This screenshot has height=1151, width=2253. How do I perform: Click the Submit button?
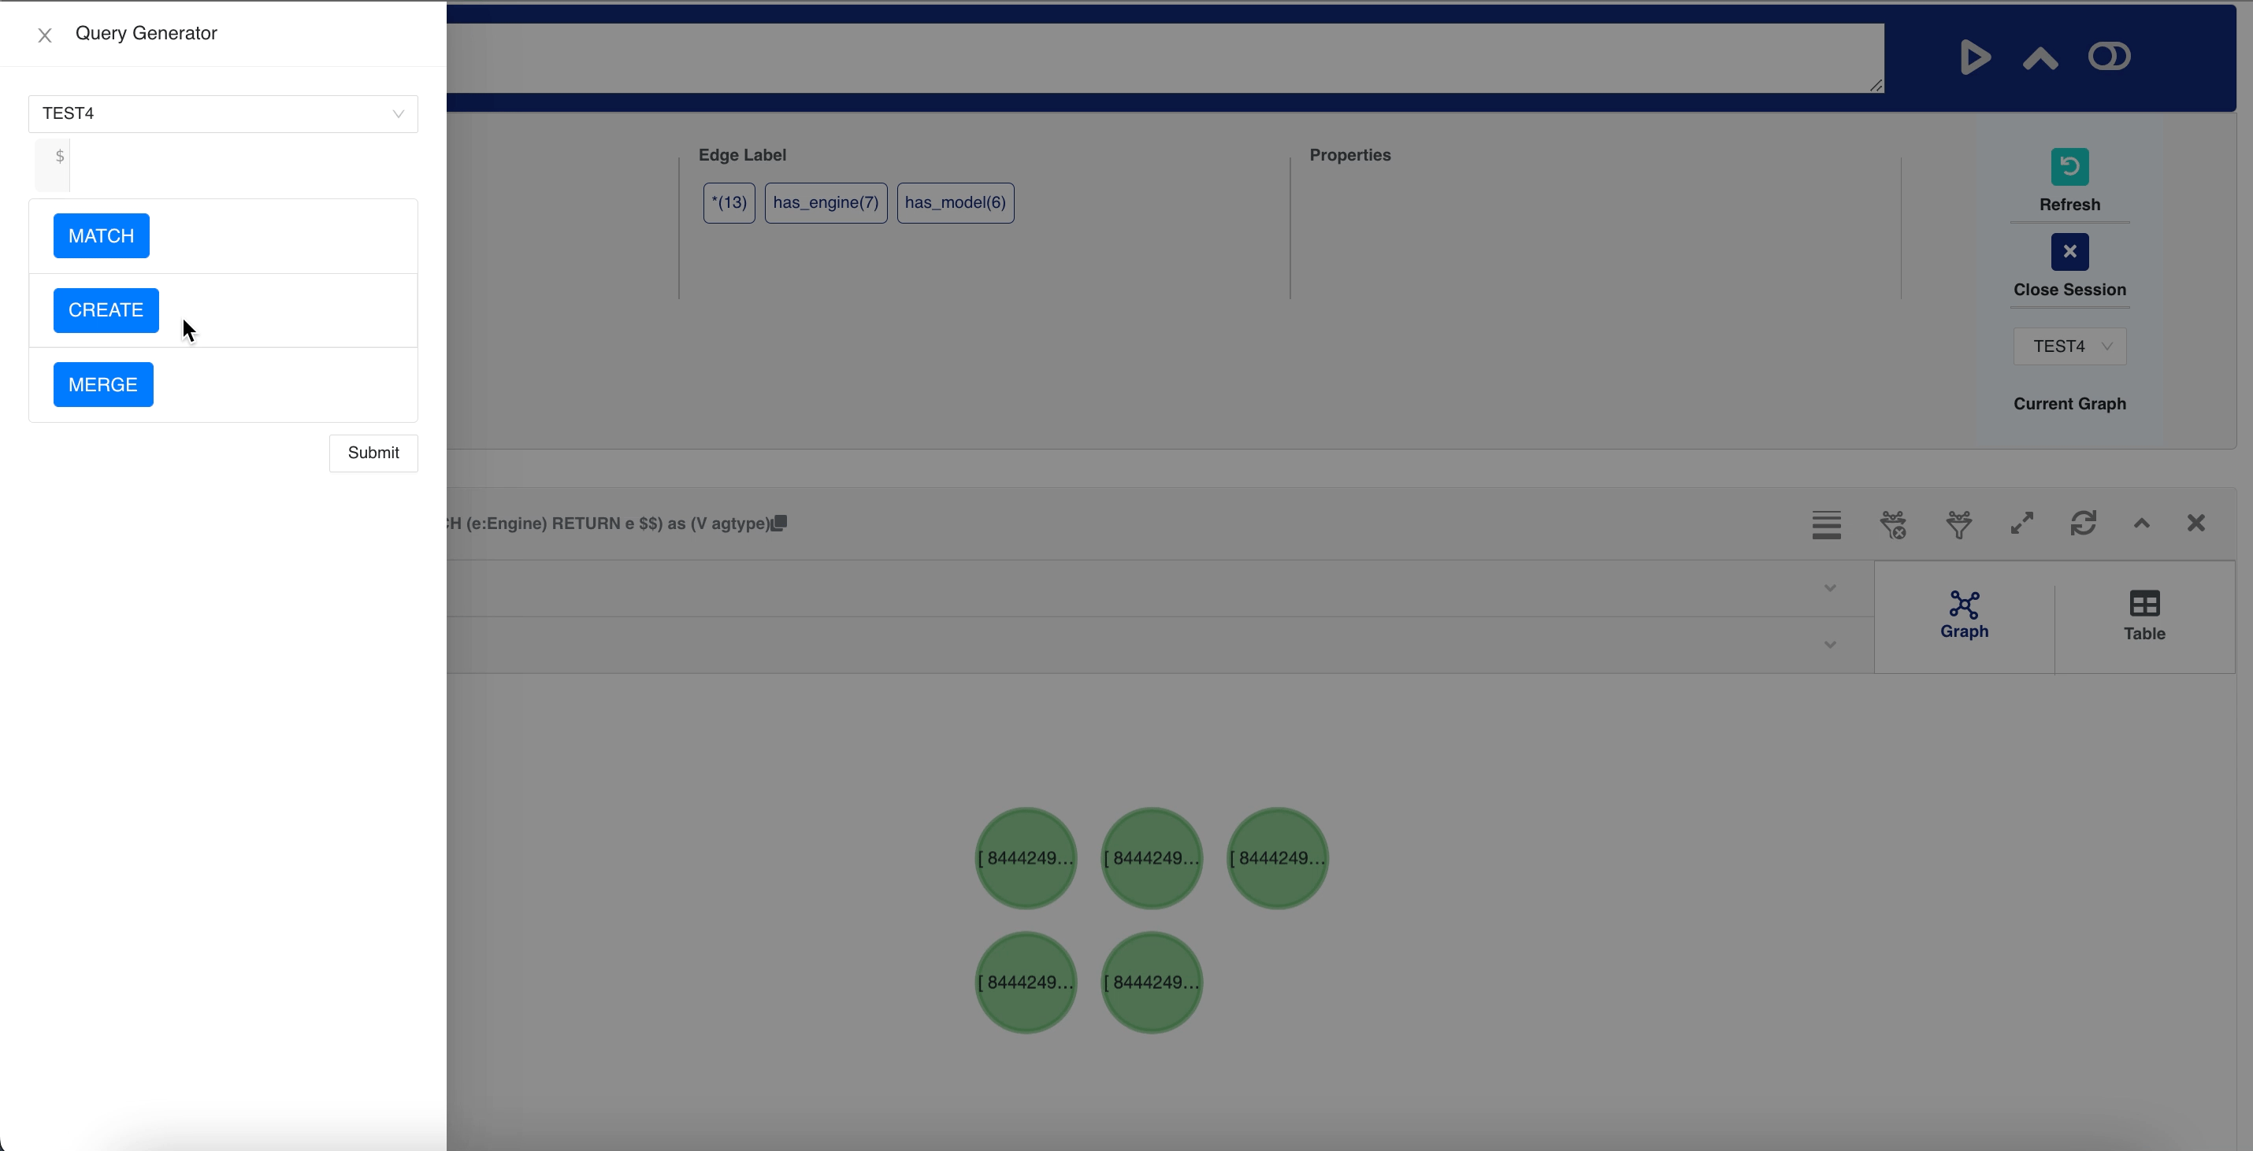click(373, 453)
